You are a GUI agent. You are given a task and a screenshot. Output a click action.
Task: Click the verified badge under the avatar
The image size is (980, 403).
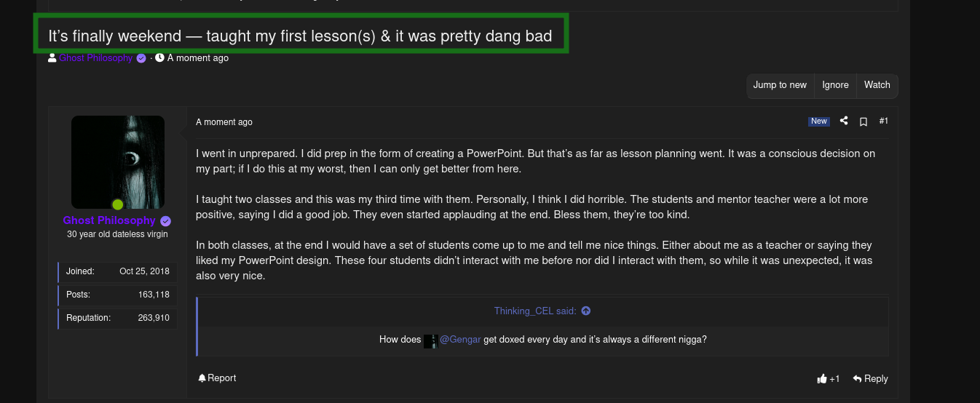click(166, 221)
